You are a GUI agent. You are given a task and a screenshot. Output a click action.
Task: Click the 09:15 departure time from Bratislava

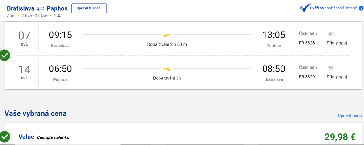(60, 35)
